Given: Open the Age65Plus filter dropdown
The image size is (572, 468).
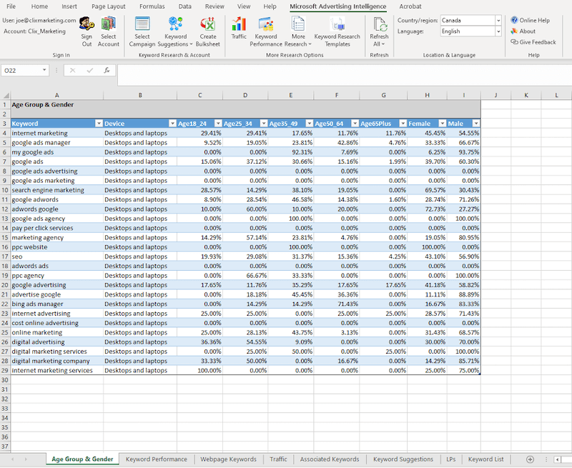Looking at the screenshot, I should click(x=403, y=124).
